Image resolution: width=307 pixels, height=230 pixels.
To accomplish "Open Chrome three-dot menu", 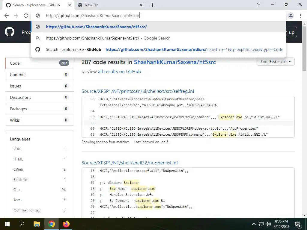I will point(300,16).
